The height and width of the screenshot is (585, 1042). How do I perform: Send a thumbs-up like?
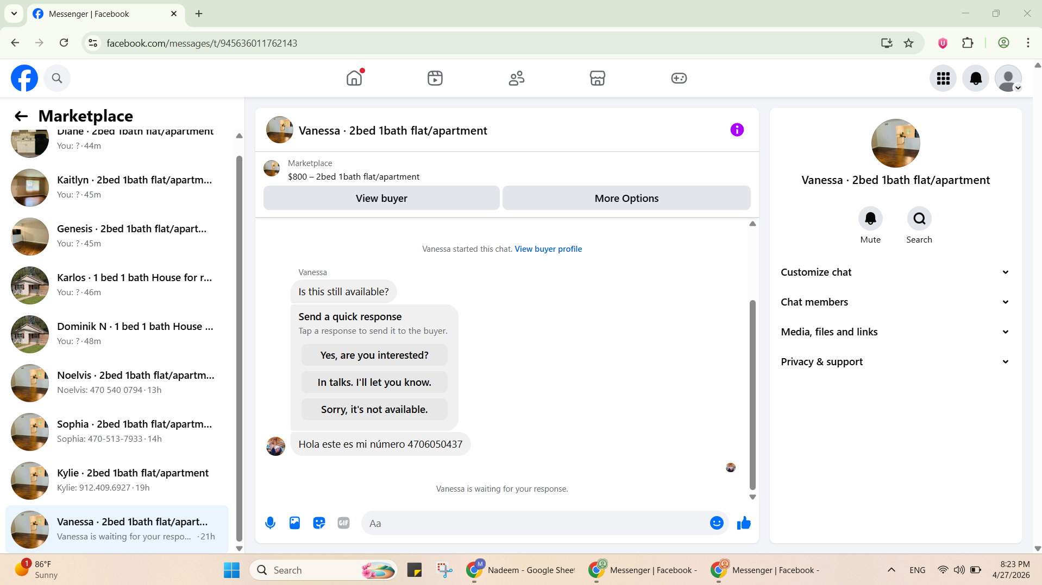pyautogui.click(x=744, y=523)
